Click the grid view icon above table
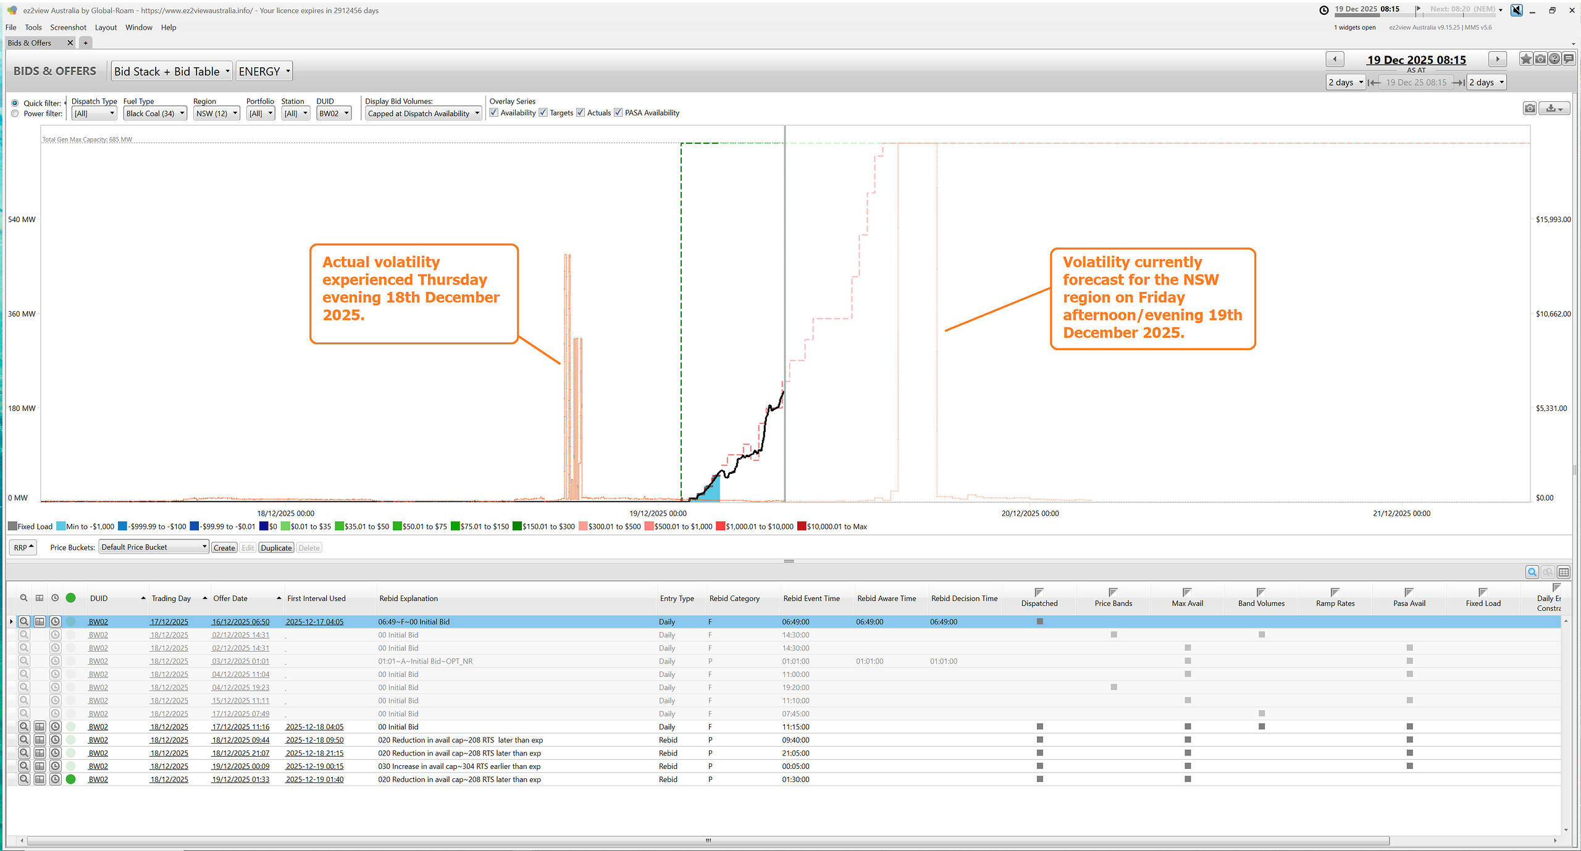The height and width of the screenshot is (851, 1581). (1563, 572)
